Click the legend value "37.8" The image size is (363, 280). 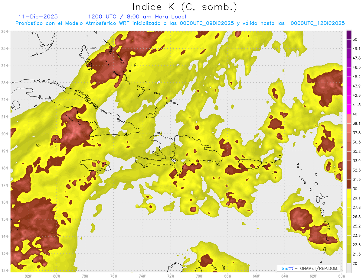coord(357,133)
